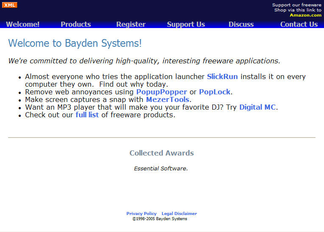Image resolution: width=324 pixels, height=232 pixels.
Task: Visit the MezerTools link
Action: pyautogui.click(x=168, y=99)
